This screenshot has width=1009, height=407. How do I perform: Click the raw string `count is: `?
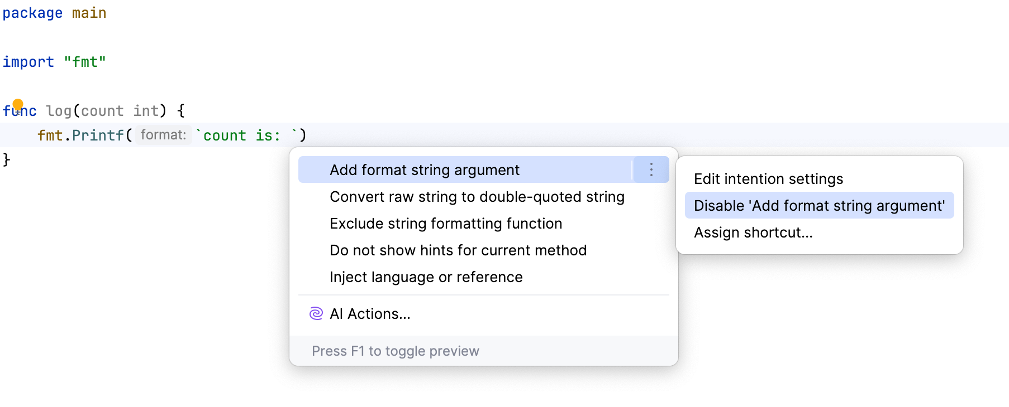[246, 134]
